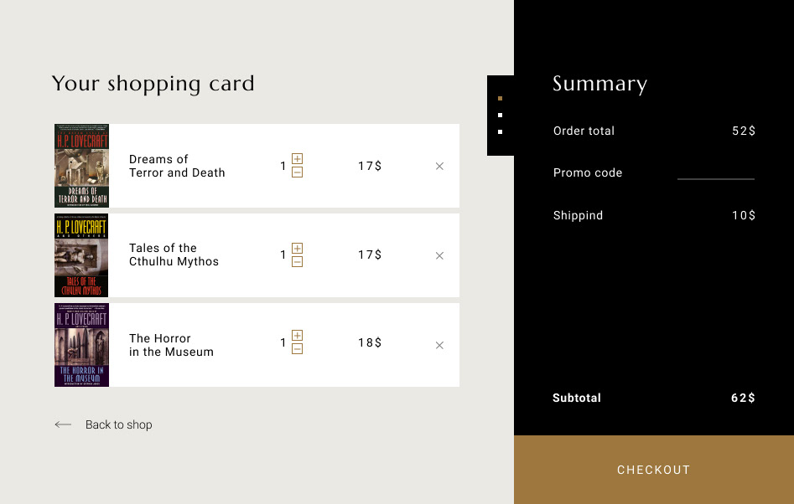Decrease quantity of Dreams of Terror and Death
The height and width of the screenshot is (504, 794).
tap(297, 172)
